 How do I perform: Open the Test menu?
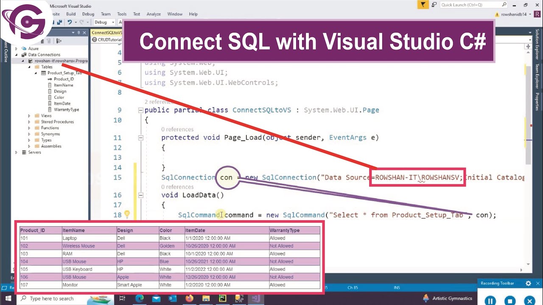coord(137,14)
